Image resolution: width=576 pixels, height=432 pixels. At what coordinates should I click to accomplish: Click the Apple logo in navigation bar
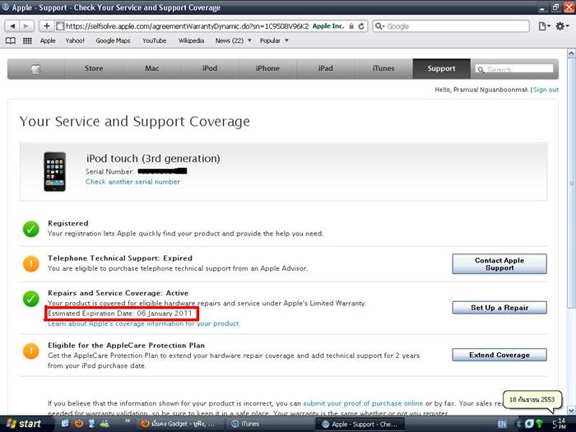coord(36,68)
